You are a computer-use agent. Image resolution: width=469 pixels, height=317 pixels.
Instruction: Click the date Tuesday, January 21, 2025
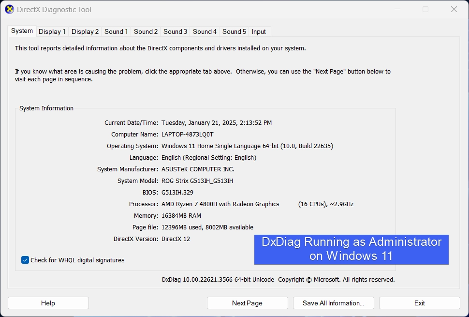(x=199, y=123)
